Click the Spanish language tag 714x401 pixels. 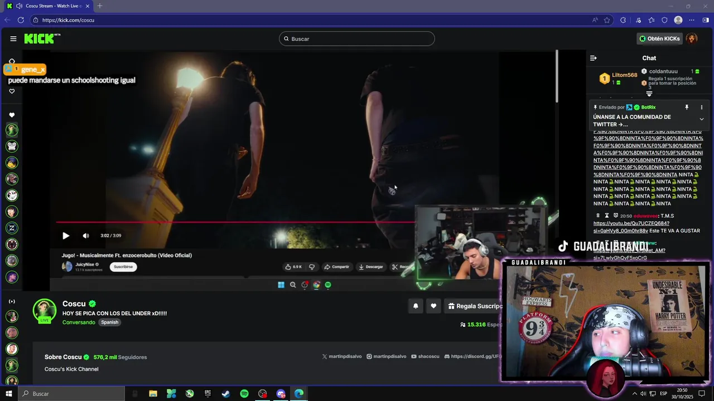coord(109,322)
